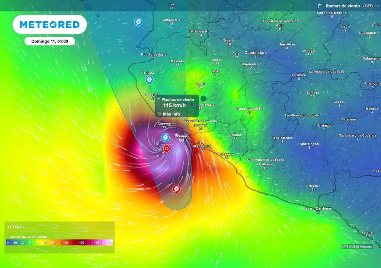
Task: Click the blue marker numbered 4 near Melaque
Action: 166,138
